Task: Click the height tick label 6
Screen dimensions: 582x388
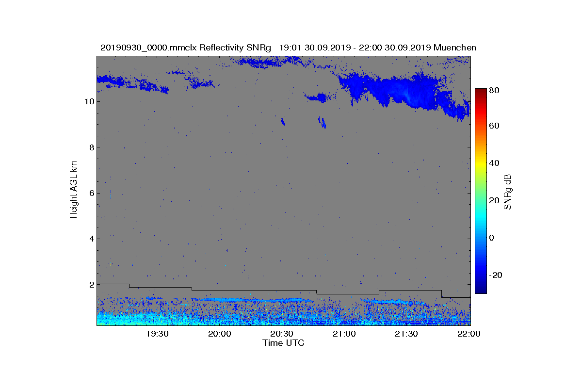Action: coord(91,193)
